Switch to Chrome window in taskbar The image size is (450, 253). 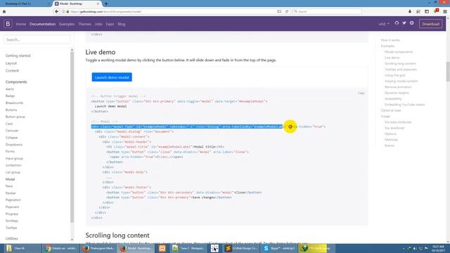tap(60, 248)
